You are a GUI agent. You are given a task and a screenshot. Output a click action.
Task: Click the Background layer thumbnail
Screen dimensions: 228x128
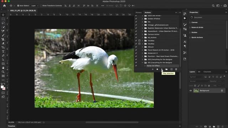[196, 91]
